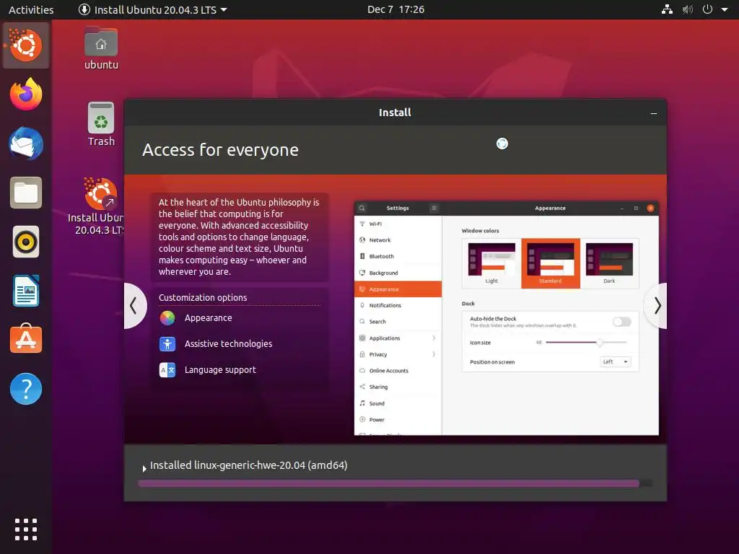Open Firefox from the dock
The height and width of the screenshot is (554, 739).
pyautogui.click(x=26, y=94)
